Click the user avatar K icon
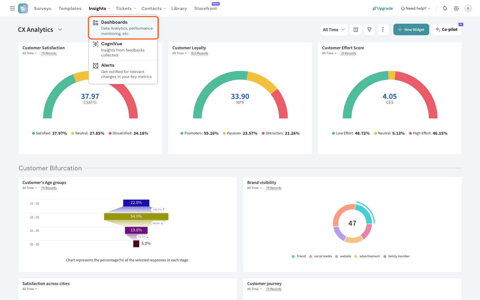Image resolution: width=480 pixels, height=300 pixels. coord(468,8)
